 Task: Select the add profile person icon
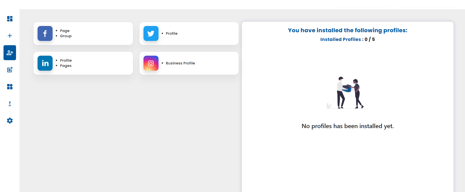point(10,53)
